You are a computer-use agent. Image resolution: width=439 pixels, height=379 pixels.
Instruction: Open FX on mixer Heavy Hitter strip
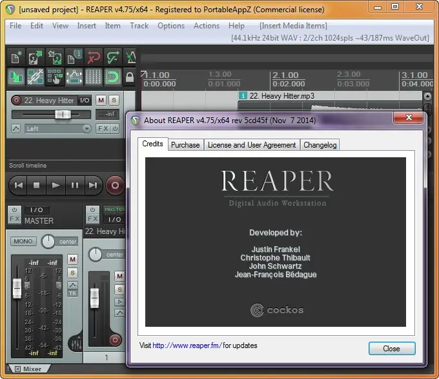tap(92, 219)
